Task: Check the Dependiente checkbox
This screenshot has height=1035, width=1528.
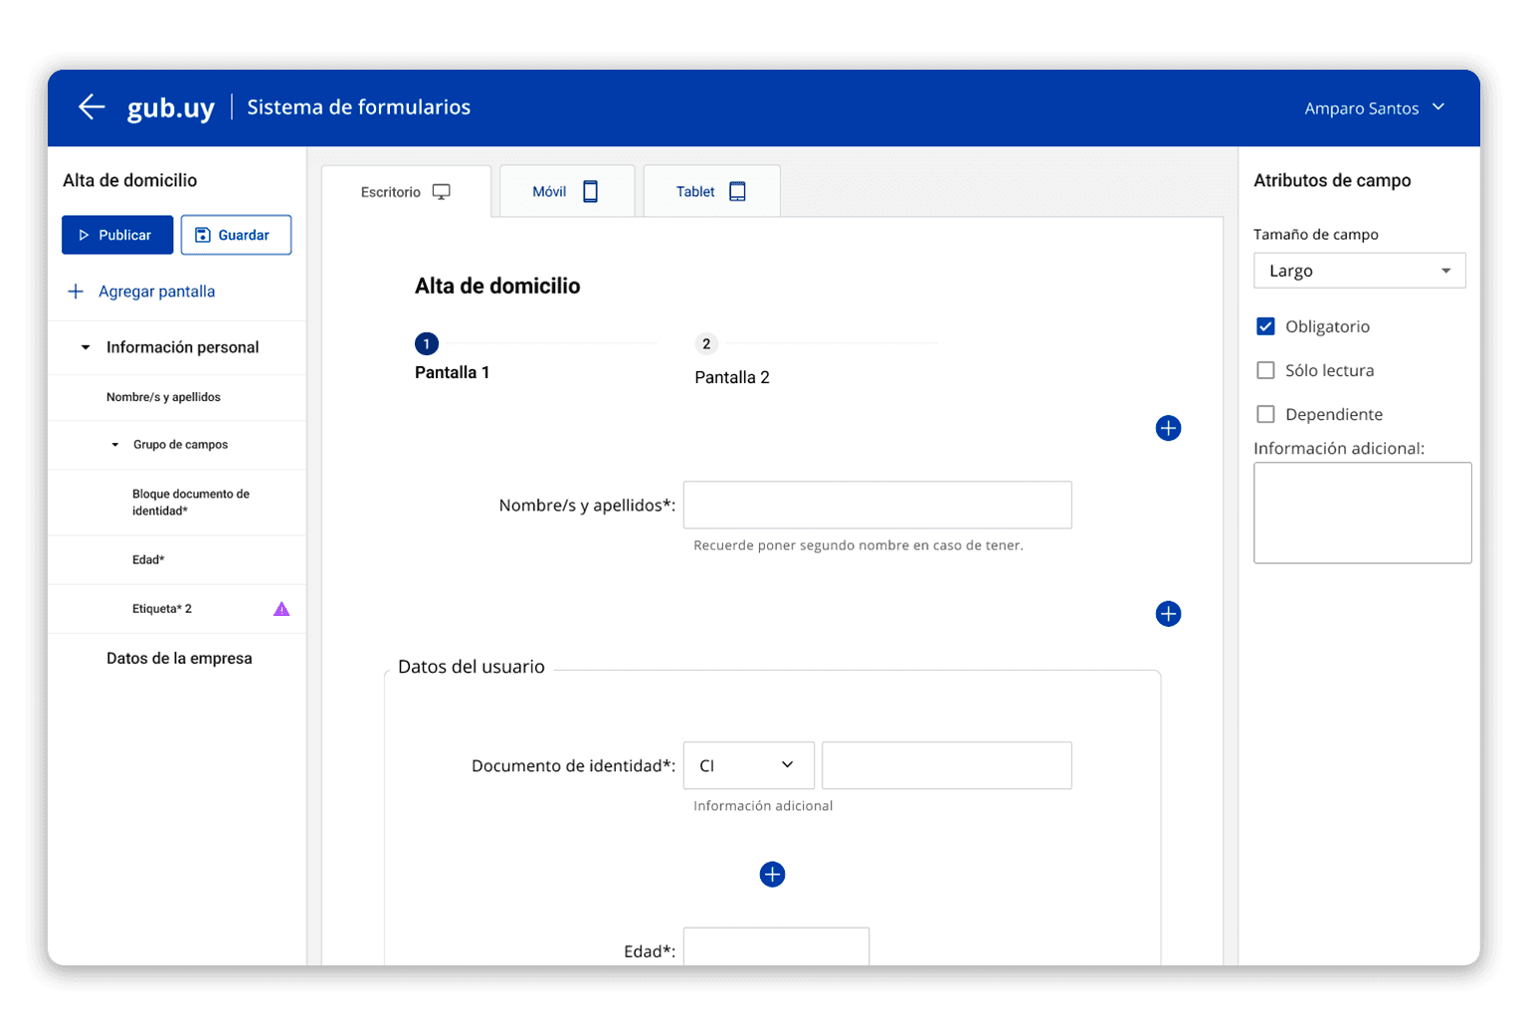Action: click(1265, 414)
